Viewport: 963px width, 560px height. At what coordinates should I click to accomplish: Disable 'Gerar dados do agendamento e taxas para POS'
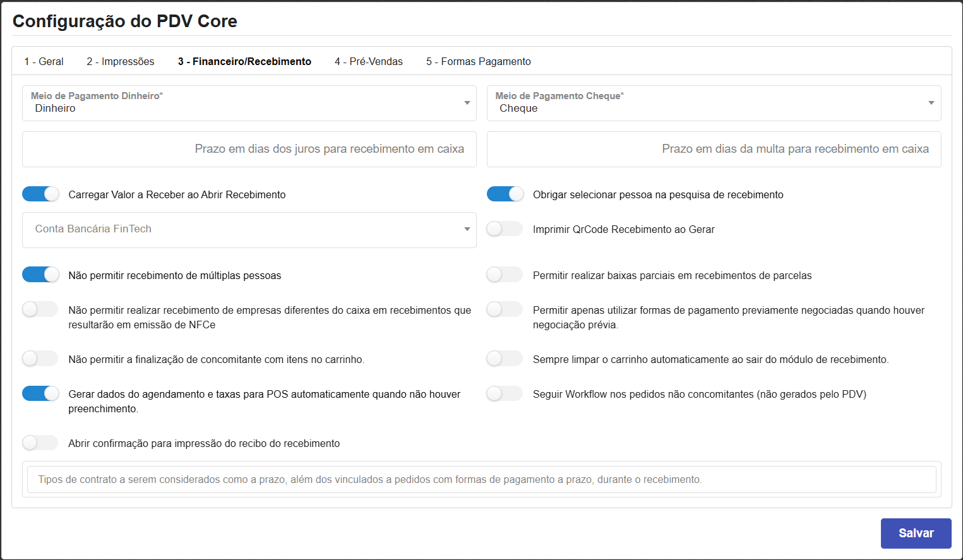[40, 393]
